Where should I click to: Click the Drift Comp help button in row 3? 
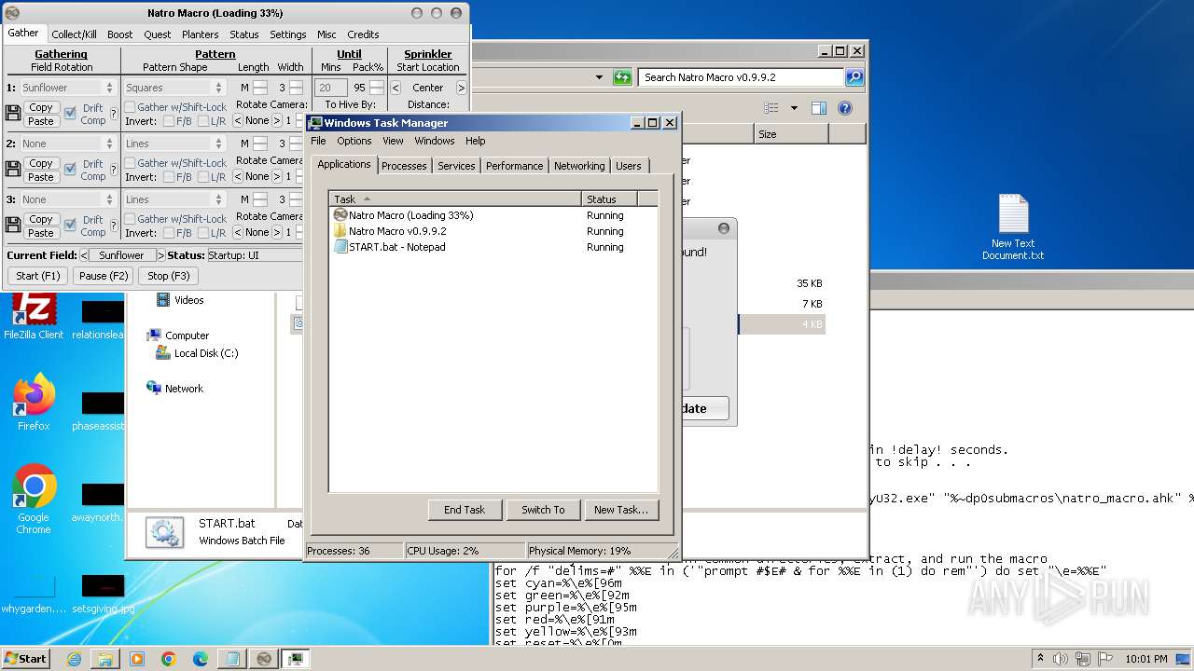click(x=114, y=226)
